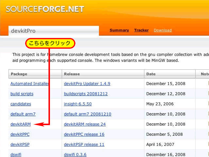
Task: Open the devkitPSP package link
Action: 20,145
